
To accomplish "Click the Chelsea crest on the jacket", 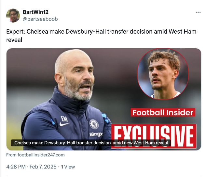I will [94, 124].
